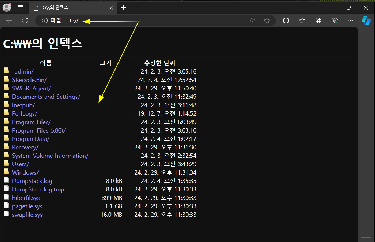This screenshot has width=375, height=242.
Task: View the file site information icon
Action: click(45, 21)
